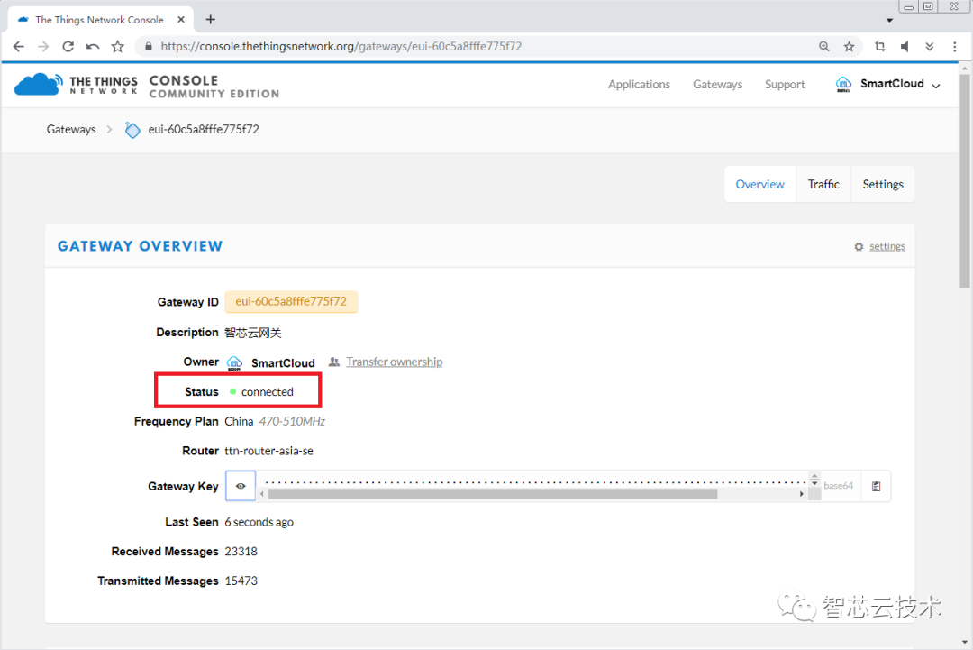Click Gateways breadcrumb link
The width and height of the screenshot is (973, 650).
71,130
